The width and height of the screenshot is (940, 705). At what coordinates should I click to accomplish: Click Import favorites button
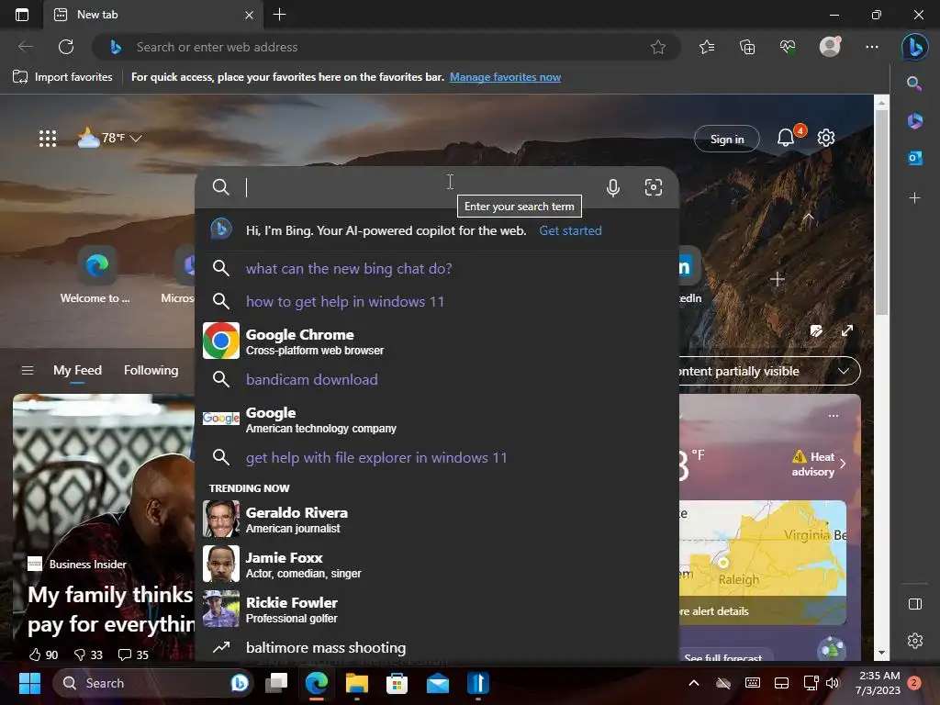[62, 77]
